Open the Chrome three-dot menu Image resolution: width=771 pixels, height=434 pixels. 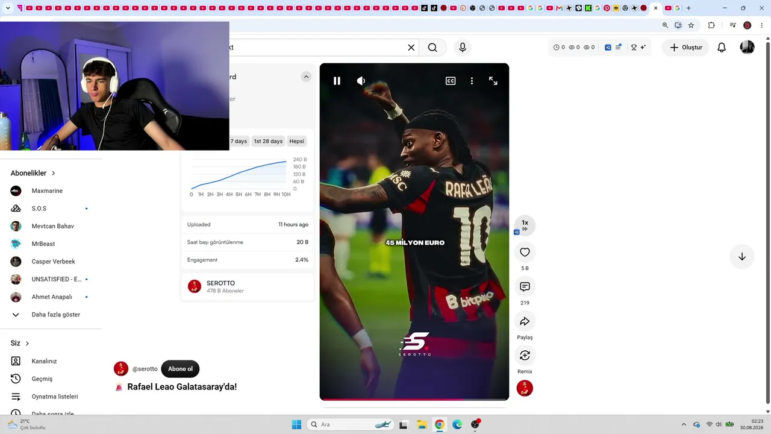click(x=762, y=25)
